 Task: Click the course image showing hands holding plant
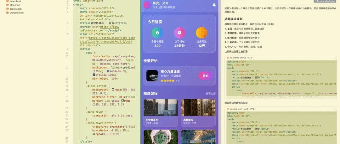point(161,137)
